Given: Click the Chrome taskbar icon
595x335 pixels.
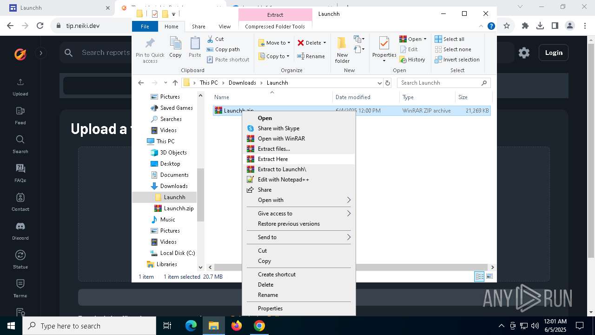Looking at the screenshot, I should pyautogui.click(x=259, y=326).
